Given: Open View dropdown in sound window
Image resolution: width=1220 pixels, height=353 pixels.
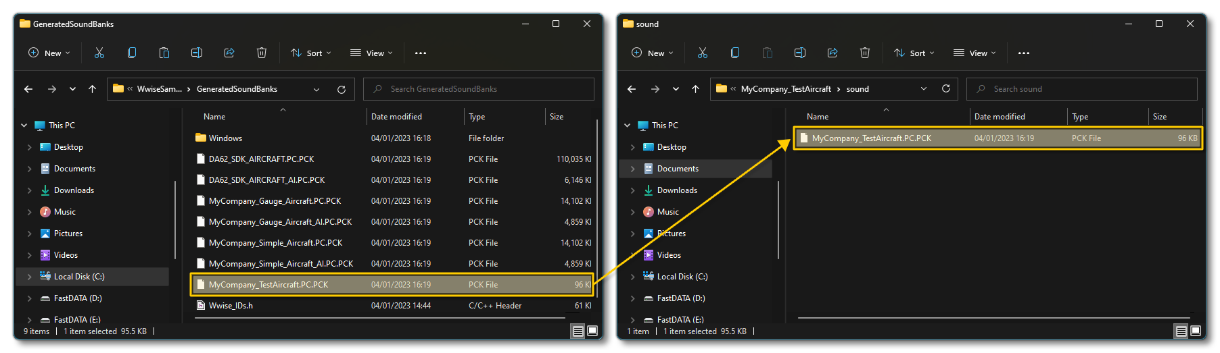Looking at the screenshot, I should coord(975,53).
